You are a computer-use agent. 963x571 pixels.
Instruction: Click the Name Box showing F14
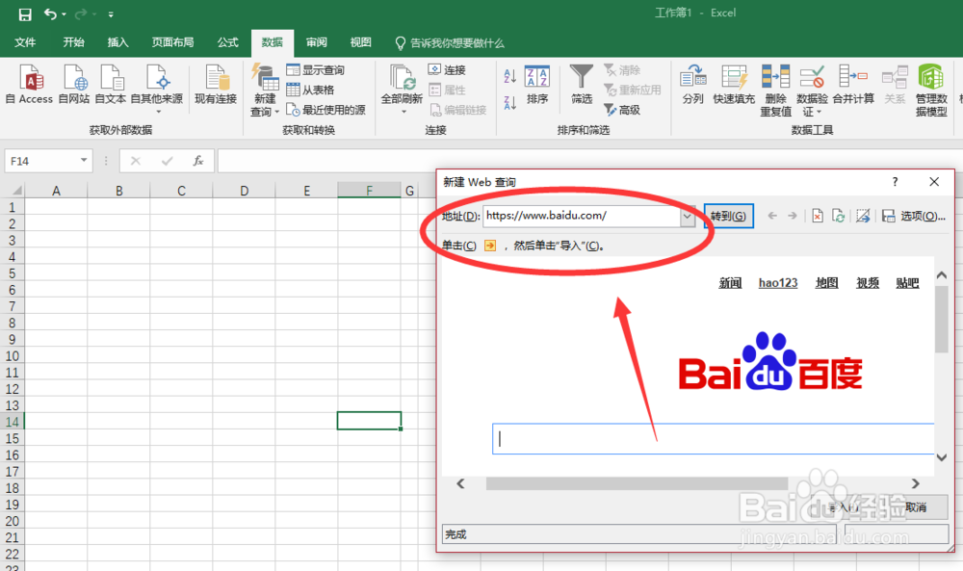coord(41,161)
